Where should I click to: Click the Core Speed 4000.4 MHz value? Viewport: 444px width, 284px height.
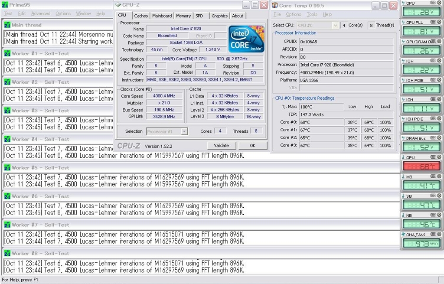pyautogui.click(x=164, y=96)
